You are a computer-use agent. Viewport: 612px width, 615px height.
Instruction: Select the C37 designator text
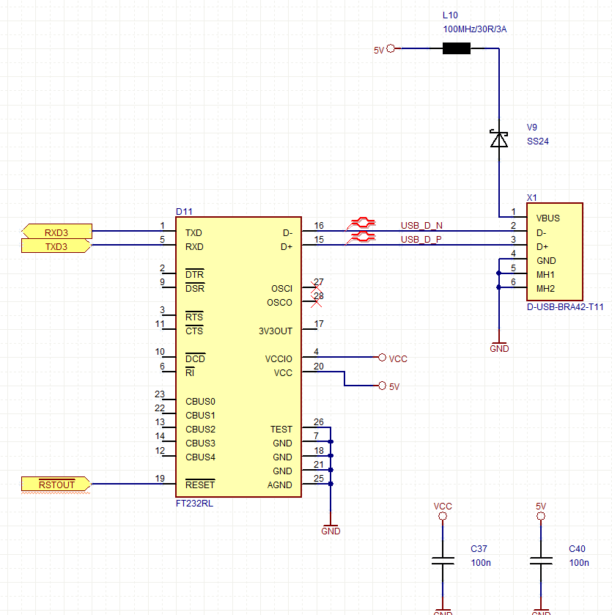click(479, 549)
